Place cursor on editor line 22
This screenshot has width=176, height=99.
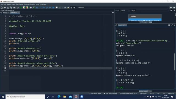pos(61,68)
